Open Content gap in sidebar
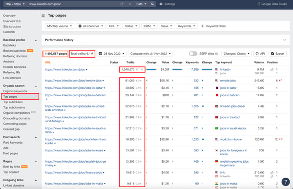Viewport: 293px width, 189px height. (x=11, y=129)
